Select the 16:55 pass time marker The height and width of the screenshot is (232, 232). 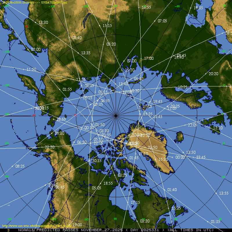(146, 7)
